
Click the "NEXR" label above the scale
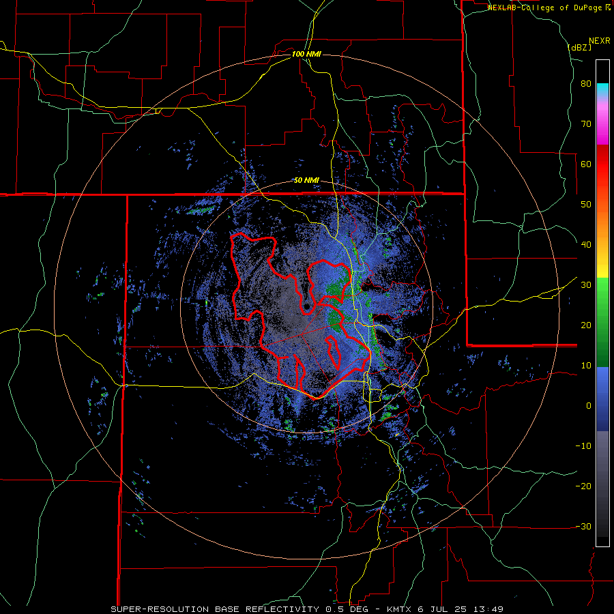click(x=599, y=41)
